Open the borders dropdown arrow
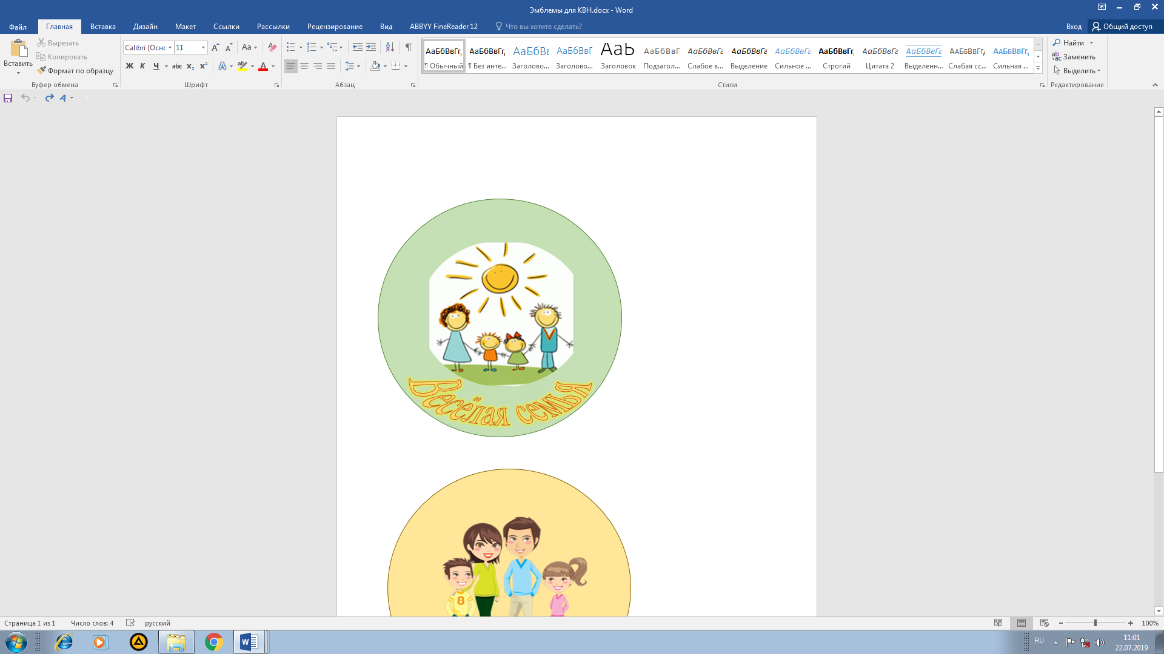The width and height of the screenshot is (1164, 654). click(x=406, y=66)
